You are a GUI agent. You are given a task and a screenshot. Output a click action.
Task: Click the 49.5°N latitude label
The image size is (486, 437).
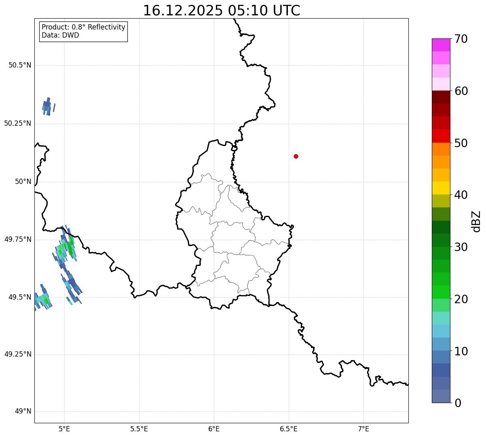pyautogui.click(x=20, y=297)
